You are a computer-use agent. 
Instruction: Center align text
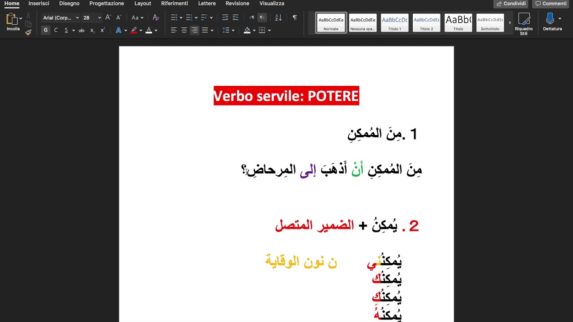point(184,30)
